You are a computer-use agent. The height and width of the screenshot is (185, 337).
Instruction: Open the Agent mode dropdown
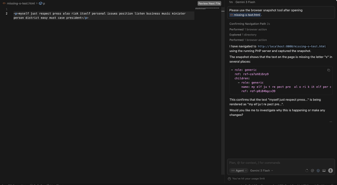point(239,170)
